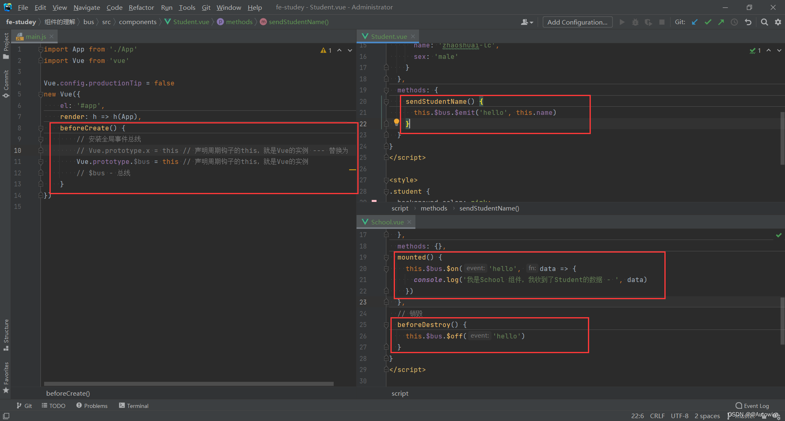
Task: Collapse import statements fold marker on line 1
Action: (x=40, y=49)
